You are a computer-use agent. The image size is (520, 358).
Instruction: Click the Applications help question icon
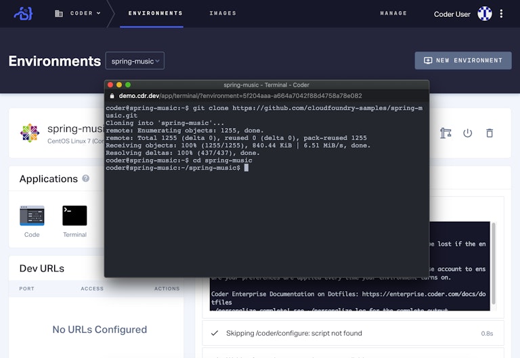click(x=85, y=179)
